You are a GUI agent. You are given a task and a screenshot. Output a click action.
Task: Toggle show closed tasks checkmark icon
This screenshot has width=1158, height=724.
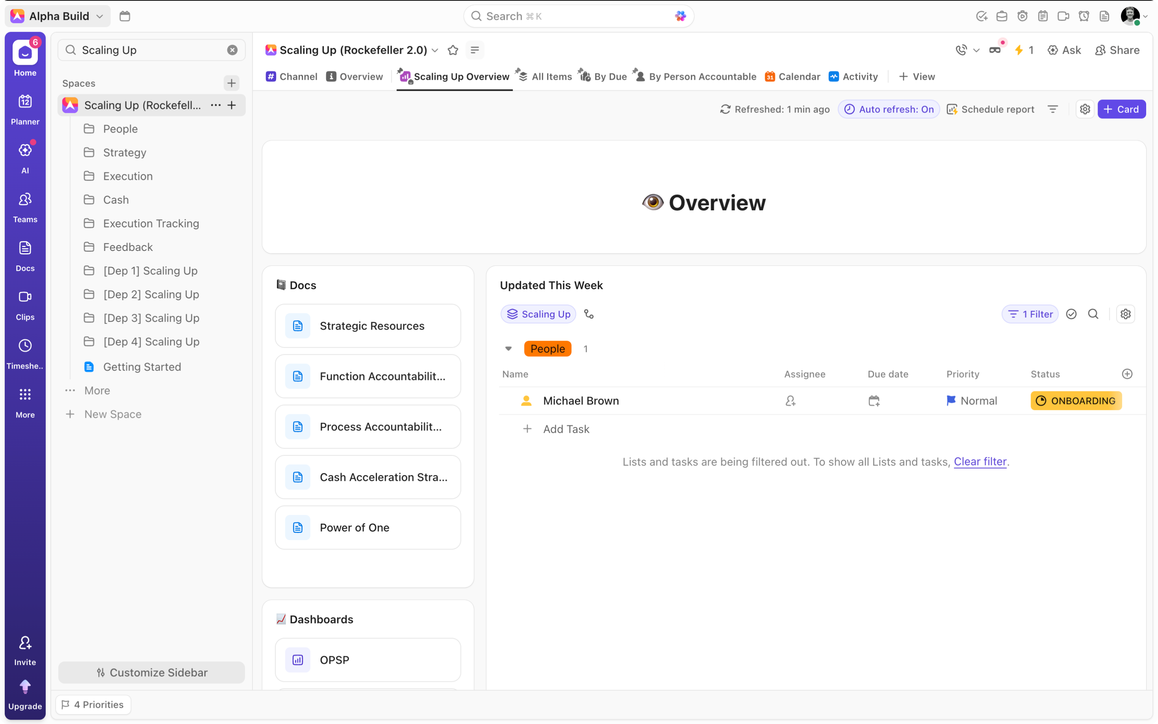(1071, 314)
